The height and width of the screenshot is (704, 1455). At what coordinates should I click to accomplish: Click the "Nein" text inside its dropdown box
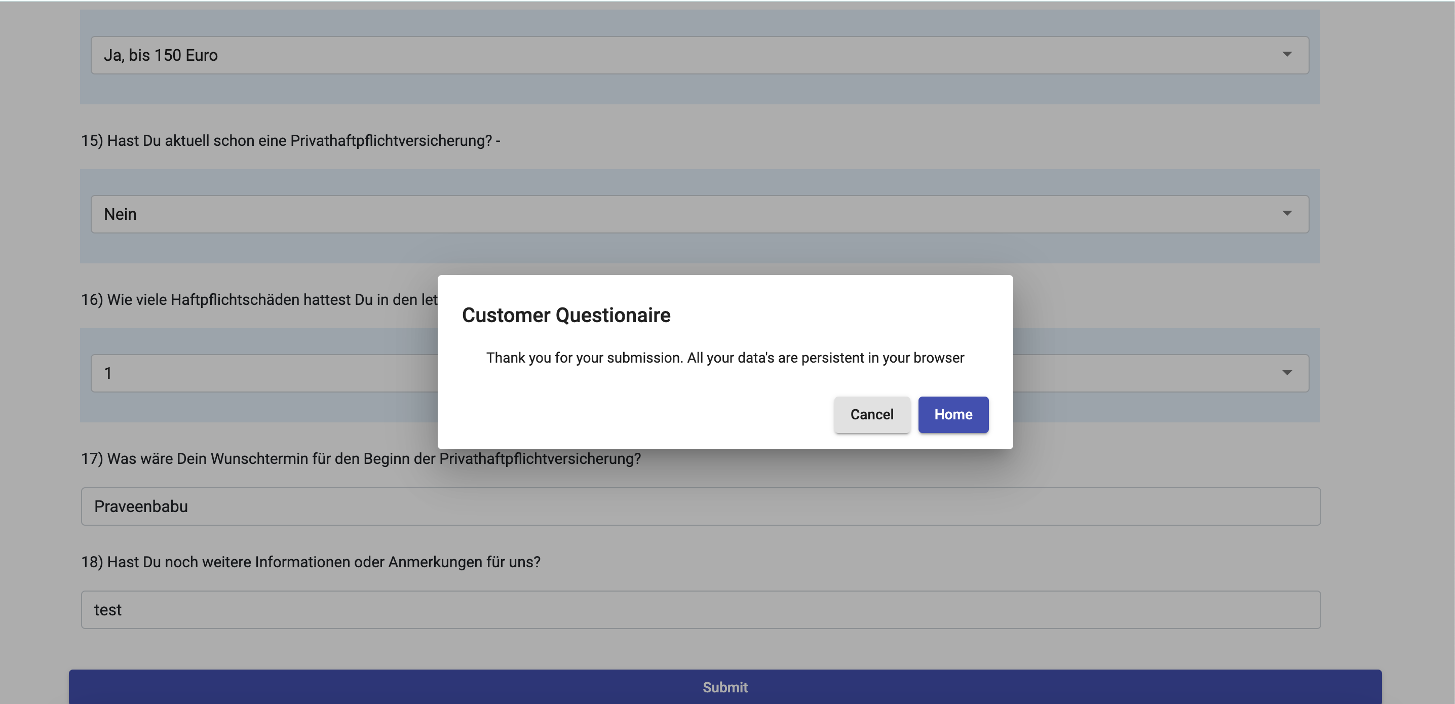tap(120, 213)
